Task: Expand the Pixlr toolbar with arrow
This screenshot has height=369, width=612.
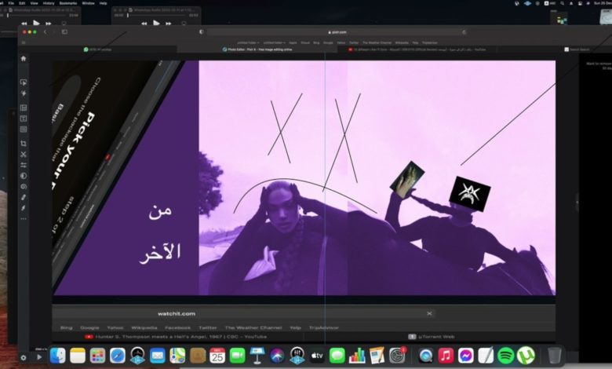Action: (x=39, y=357)
